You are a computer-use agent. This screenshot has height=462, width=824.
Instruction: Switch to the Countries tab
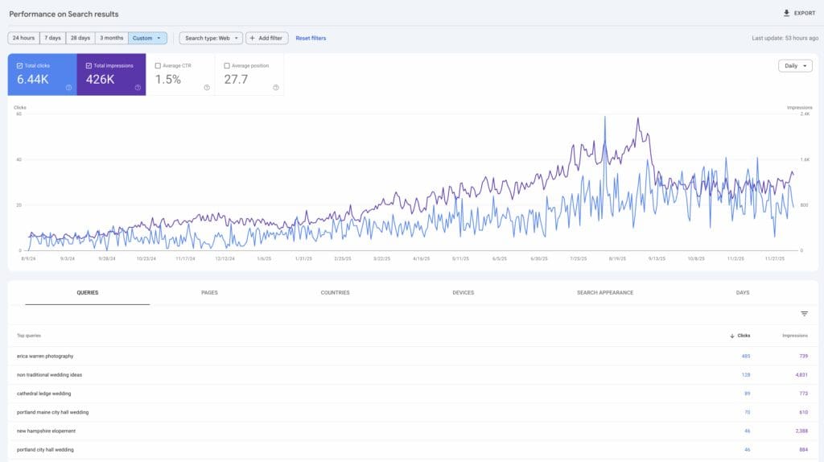(x=335, y=293)
